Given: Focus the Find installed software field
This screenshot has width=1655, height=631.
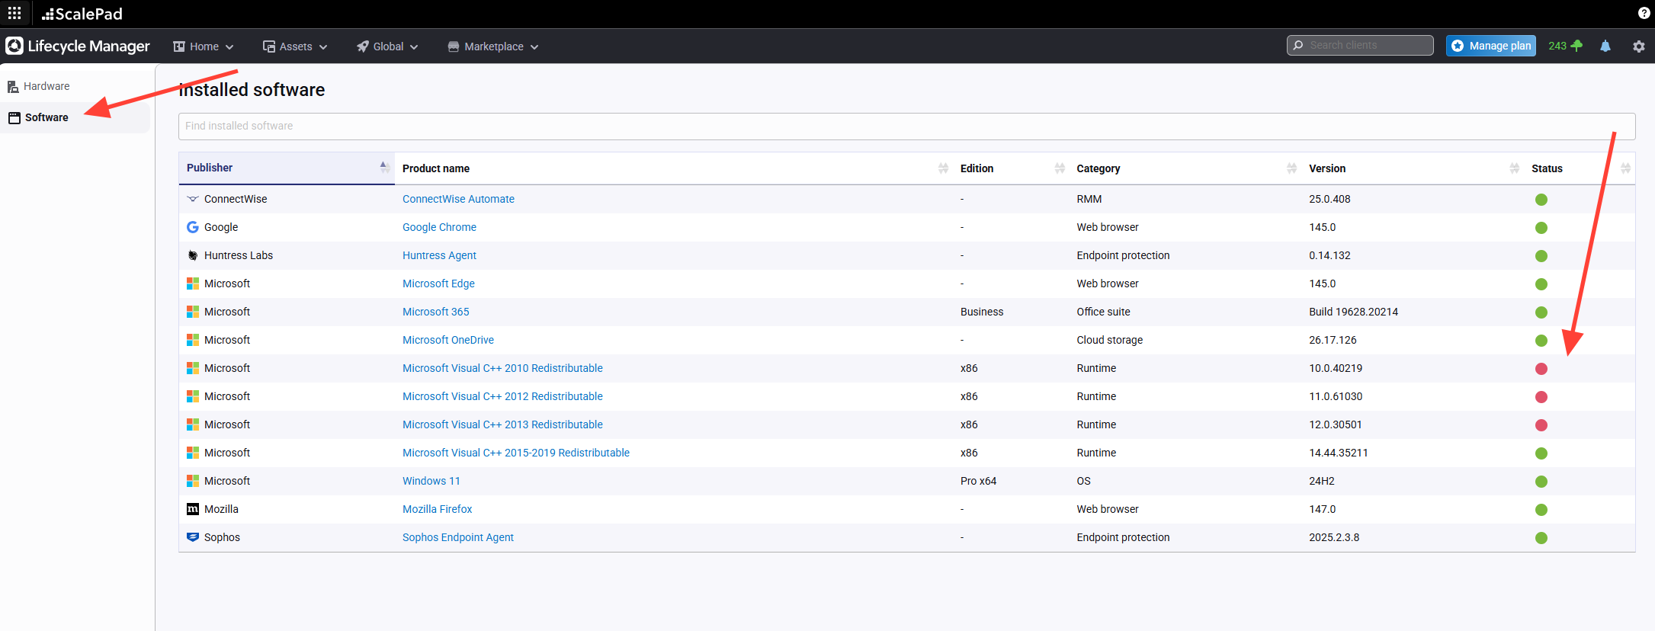Looking at the screenshot, I should 906,127.
